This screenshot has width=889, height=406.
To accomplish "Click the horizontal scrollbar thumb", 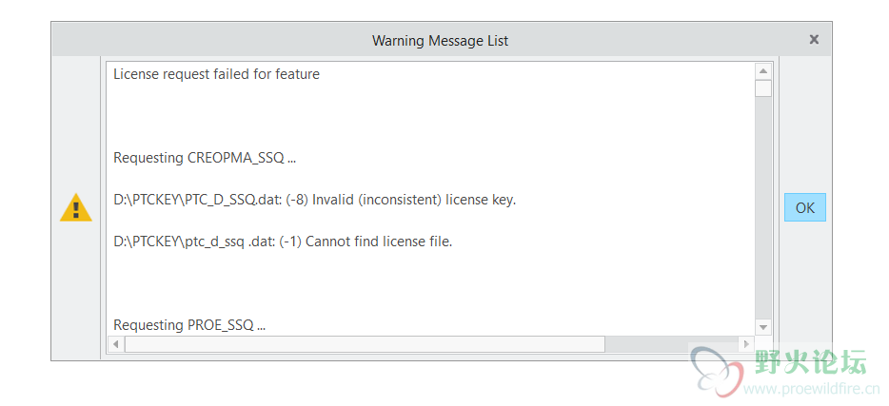I will (365, 343).
